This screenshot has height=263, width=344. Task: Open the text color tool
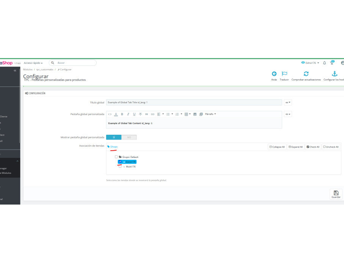(116, 114)
